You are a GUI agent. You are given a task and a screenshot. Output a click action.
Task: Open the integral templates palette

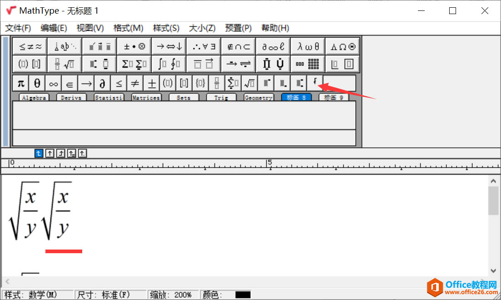(x=169, y=63)
